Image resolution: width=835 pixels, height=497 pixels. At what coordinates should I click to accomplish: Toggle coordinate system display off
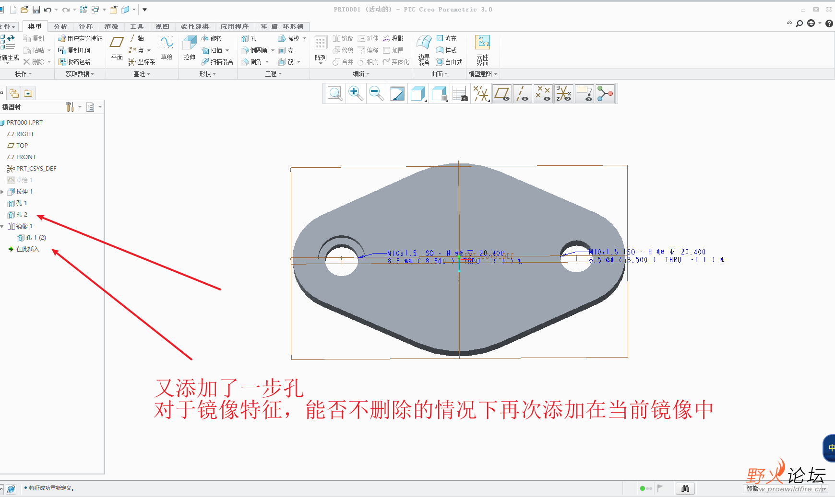click(x=564, y=93)
